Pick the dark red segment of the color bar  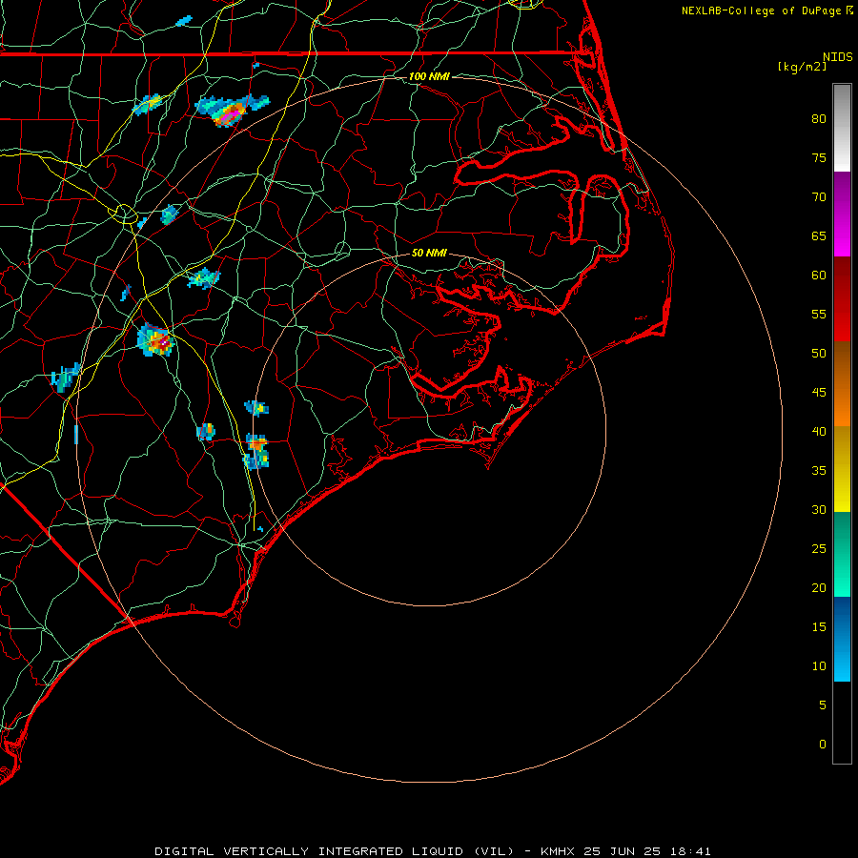click(x=842, y=298)
